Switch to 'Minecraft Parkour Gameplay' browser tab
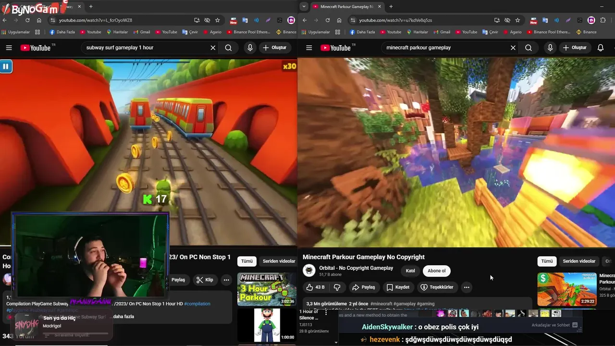 coord(346,6)
